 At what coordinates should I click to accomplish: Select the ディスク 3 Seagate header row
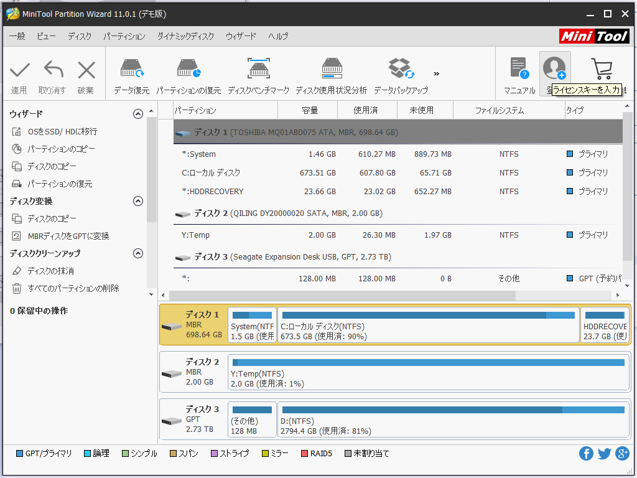(x=398, y=257)
